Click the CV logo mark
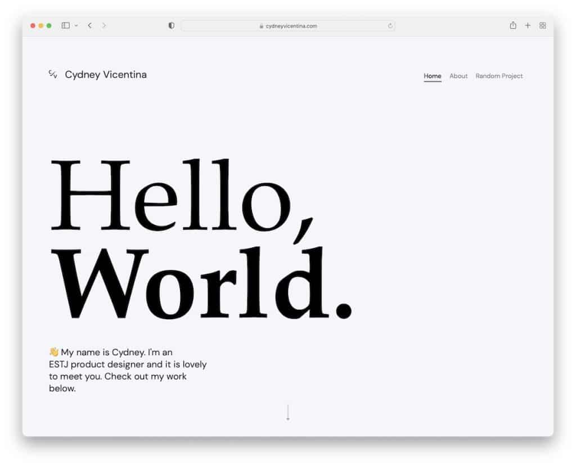Image resolution: width=576 pixels, height=466 pixels. click(x=53, y=74)
